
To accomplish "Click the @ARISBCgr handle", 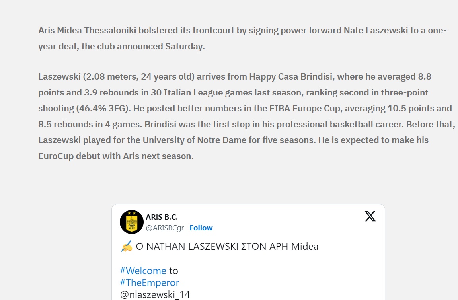I will pyautogui.click(x=165, y=228).
